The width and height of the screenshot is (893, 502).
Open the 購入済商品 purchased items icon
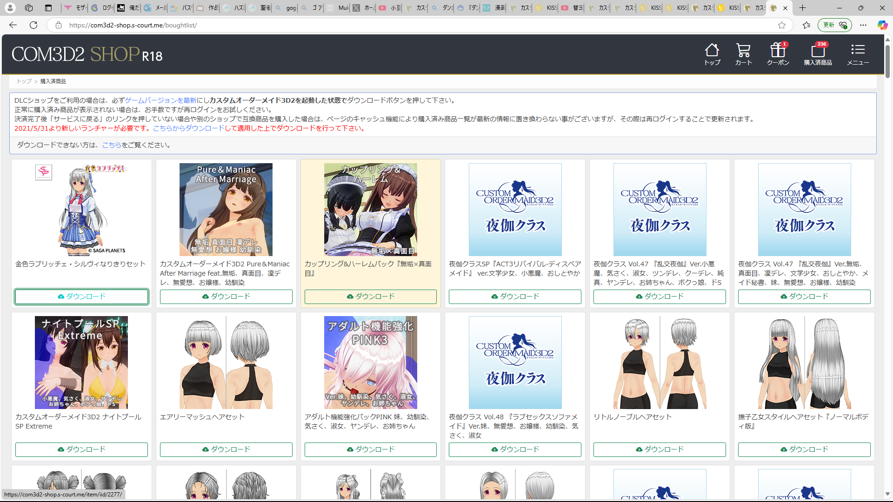click(818, 54)
